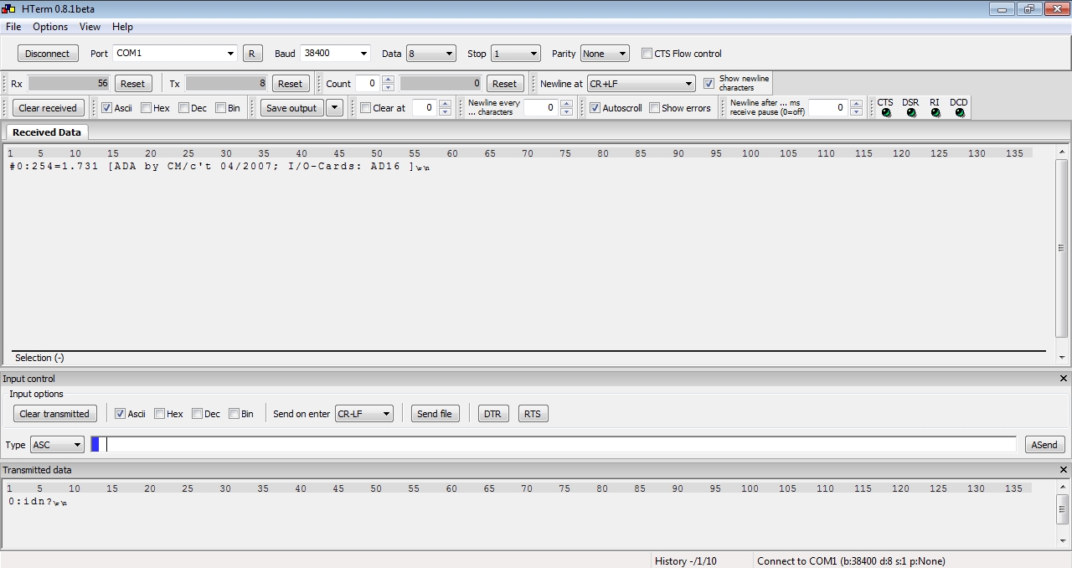Enable Dec display in received data

point(183,108)
